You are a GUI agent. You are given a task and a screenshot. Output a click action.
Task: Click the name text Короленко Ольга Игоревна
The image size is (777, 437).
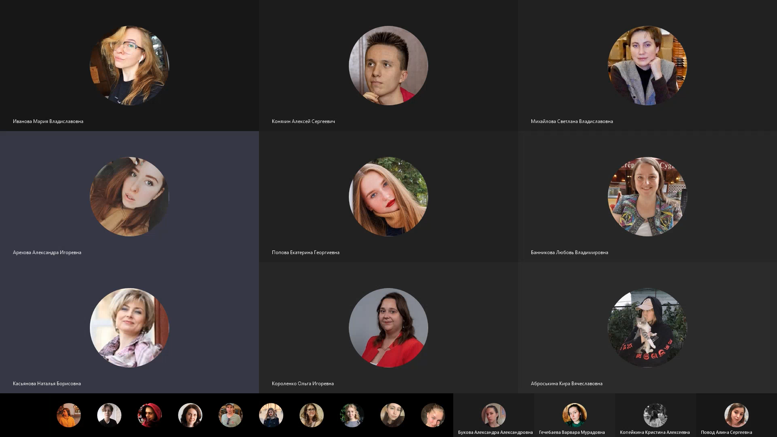click(303, 384)
